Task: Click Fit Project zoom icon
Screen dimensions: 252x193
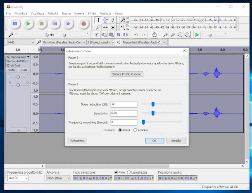Action: click(x=187, y=35)
